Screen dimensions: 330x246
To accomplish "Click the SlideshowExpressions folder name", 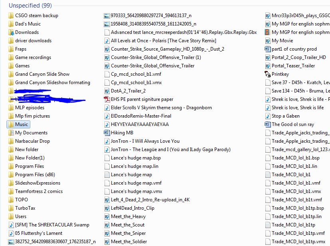I will [38, 183].
